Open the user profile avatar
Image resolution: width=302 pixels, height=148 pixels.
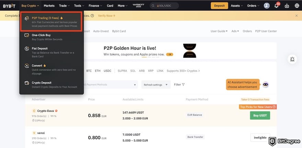267,6
